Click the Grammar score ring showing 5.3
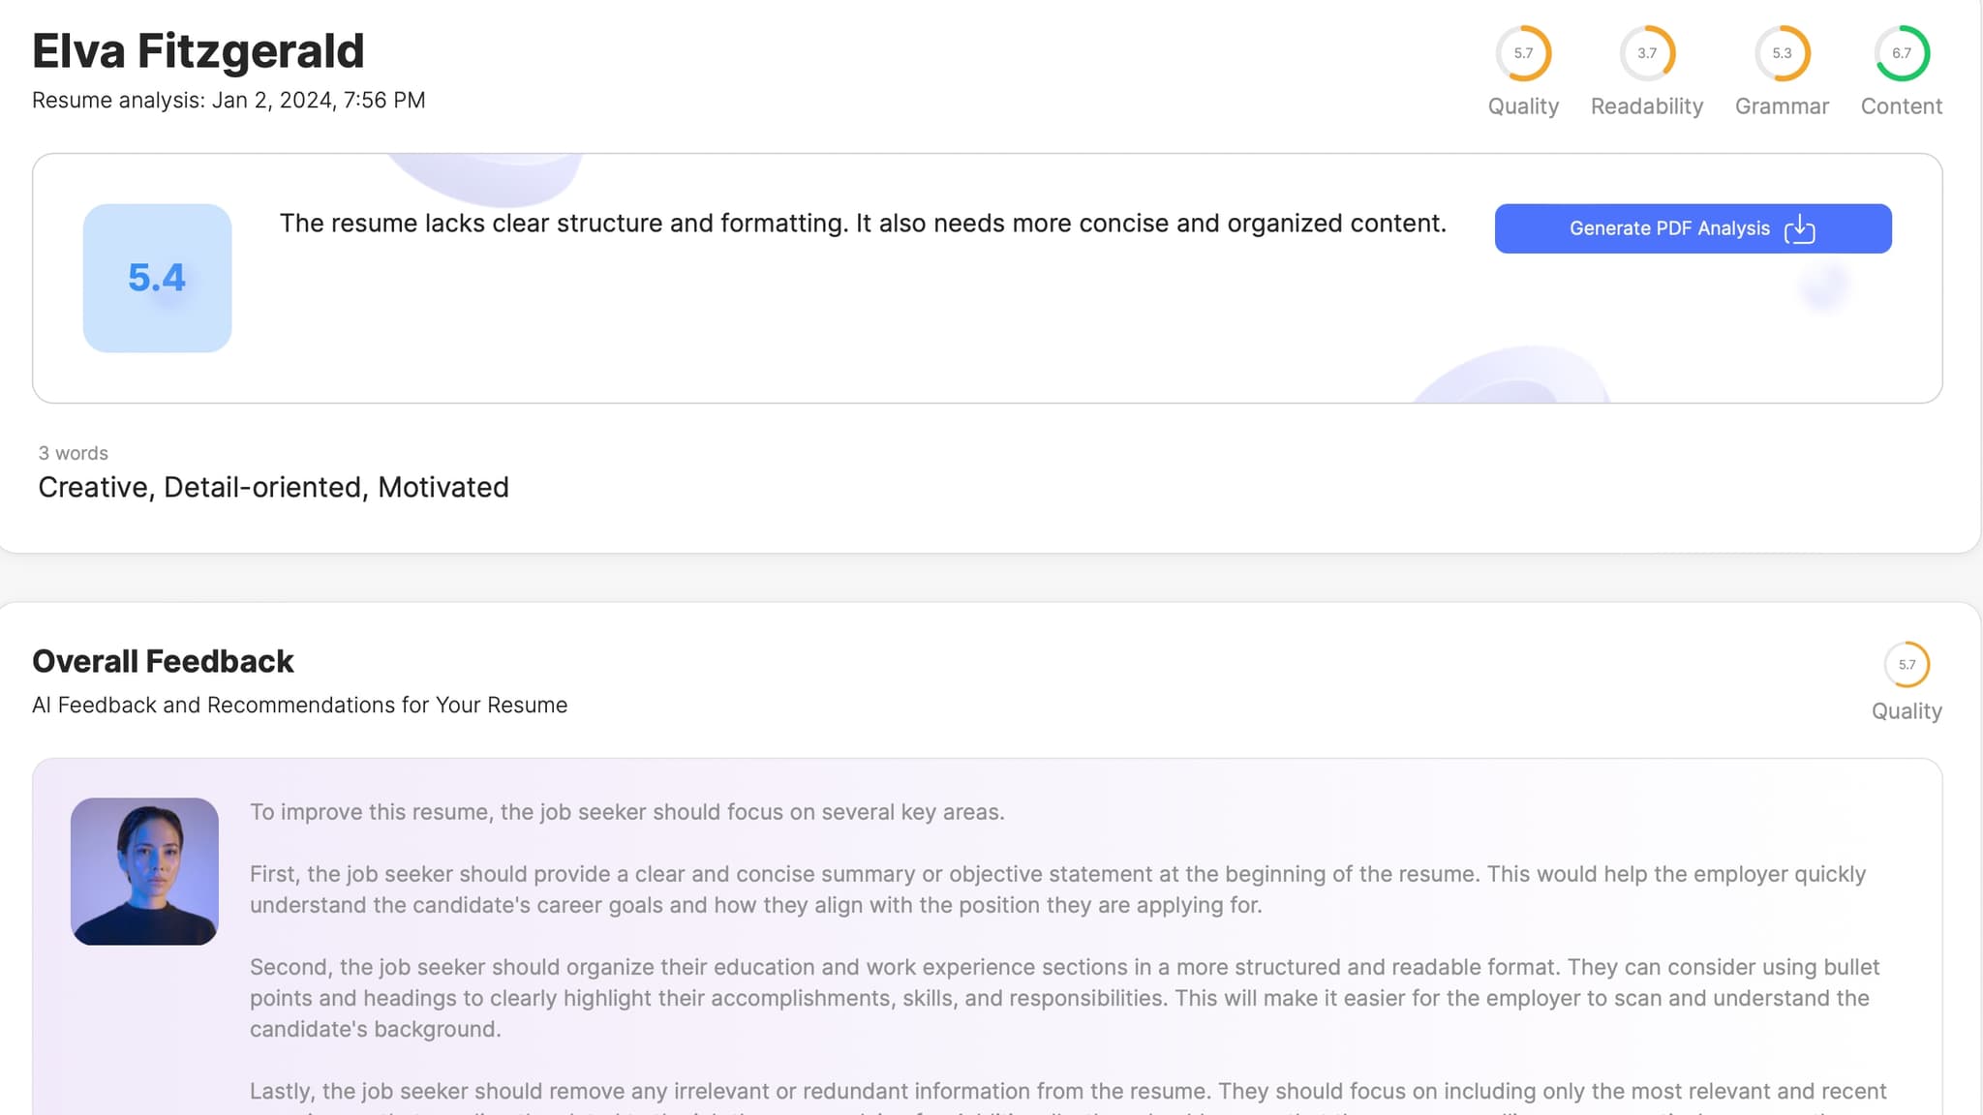Viewport: 1983px width, 1115px height. [x=1782, y=53]
